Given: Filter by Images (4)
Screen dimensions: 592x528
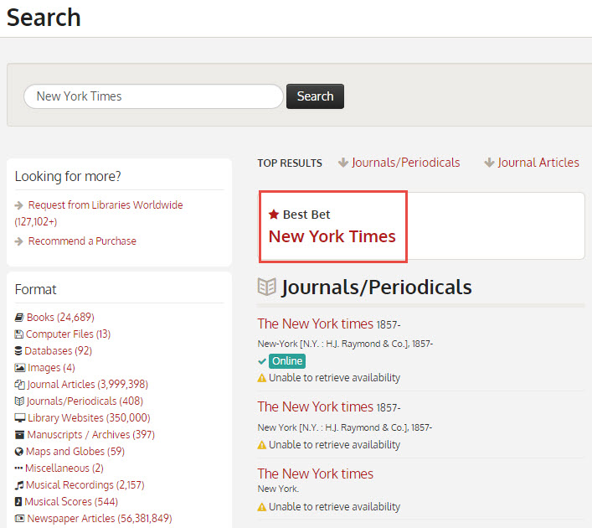Looking at the screenshot, I should coord(51,367).
